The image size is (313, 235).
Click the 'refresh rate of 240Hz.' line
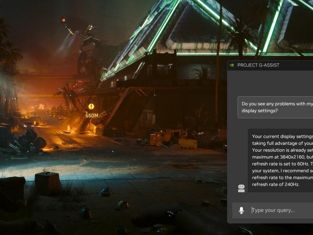pos(276,184)
